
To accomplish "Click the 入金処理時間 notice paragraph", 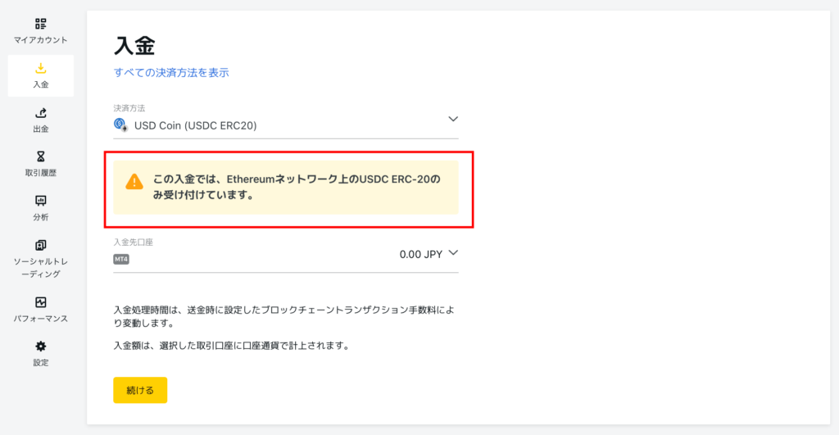I will point(284,316).
